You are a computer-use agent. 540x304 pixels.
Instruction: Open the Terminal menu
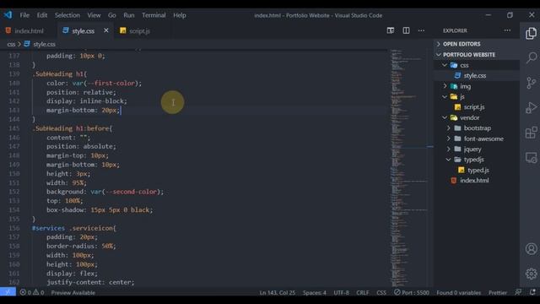[x=154, y=15]
